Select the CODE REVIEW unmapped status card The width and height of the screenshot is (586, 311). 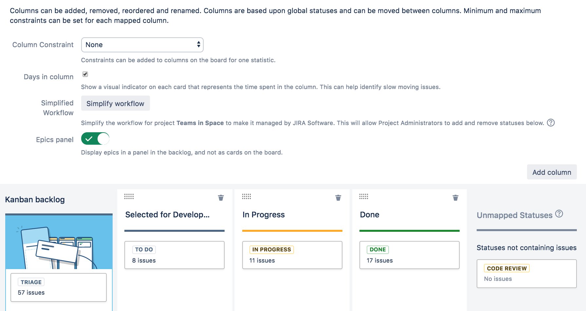(526, 274)
